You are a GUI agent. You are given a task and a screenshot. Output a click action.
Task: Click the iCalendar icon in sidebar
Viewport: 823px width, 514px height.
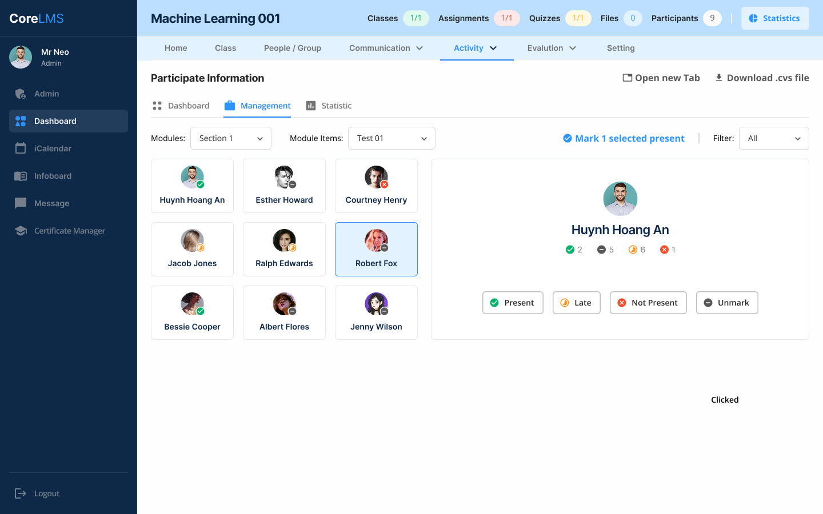21,148
